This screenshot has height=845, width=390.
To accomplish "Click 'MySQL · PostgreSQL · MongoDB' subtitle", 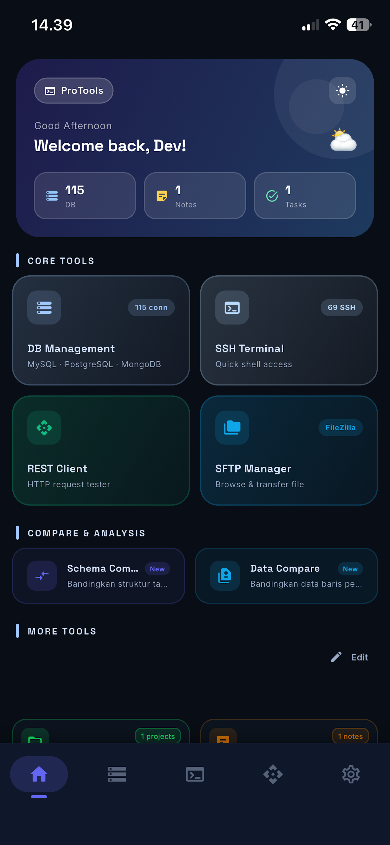I will [x=95, y=364].
